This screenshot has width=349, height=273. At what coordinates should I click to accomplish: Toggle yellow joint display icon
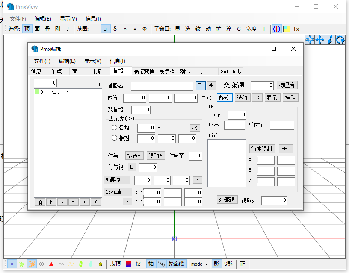[x=101, y=264]
